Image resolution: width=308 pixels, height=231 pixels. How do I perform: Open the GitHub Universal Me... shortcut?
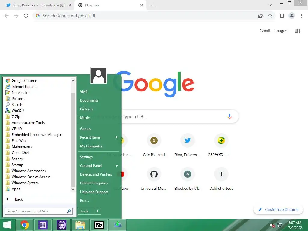tap(154, 174)
